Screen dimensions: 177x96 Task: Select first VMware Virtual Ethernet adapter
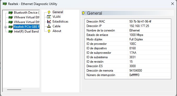(x=27, y=17)
